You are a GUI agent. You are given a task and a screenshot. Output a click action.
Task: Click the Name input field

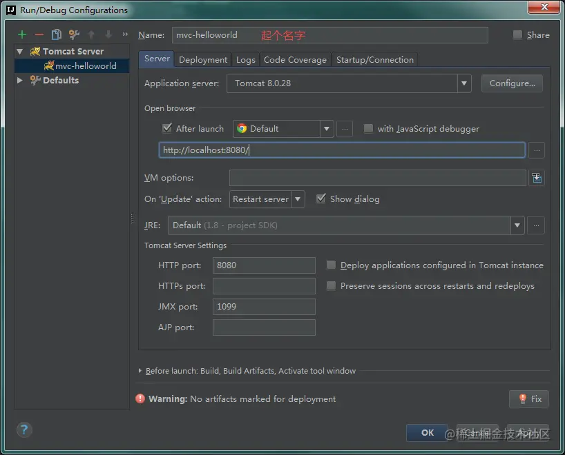click(329, 35)
